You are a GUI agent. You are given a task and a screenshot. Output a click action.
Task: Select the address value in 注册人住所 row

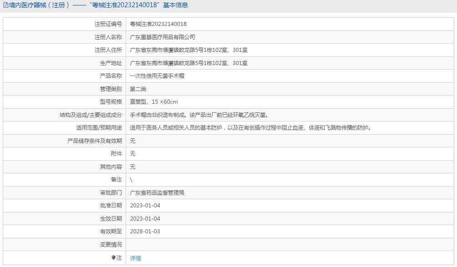pyautogui.click(x=188, y=50)
